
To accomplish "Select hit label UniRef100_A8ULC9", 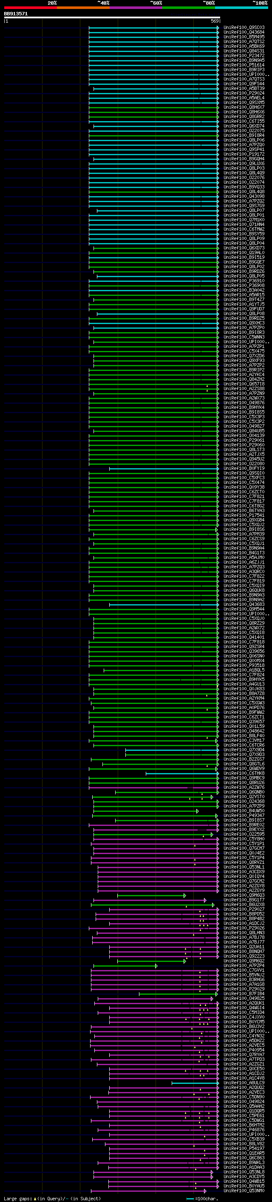I will point(244,1083).
